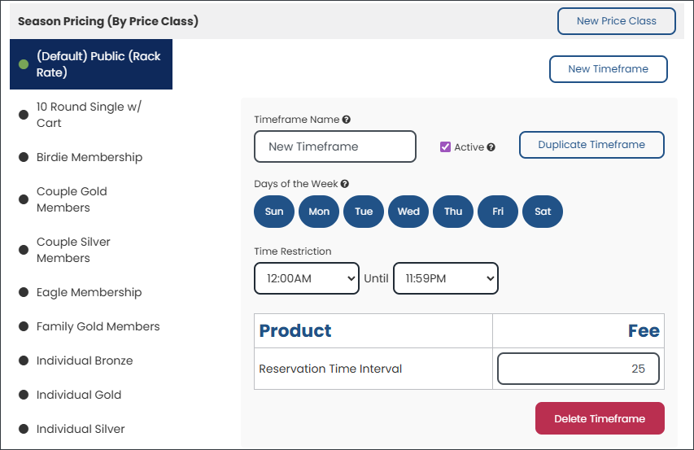This screenshot has height=450, width=694.
Task: Select Individual Gold price class
Action: point(91,394)
